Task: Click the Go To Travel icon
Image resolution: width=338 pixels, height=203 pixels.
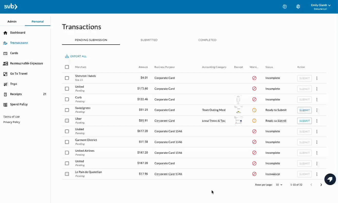Action: 5,74
